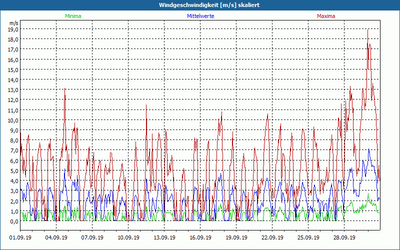Image resolution: width=400 pixels, height=250 pixels.
Task: Click the 10,0 y-axis value
Action: coord(14,120)
